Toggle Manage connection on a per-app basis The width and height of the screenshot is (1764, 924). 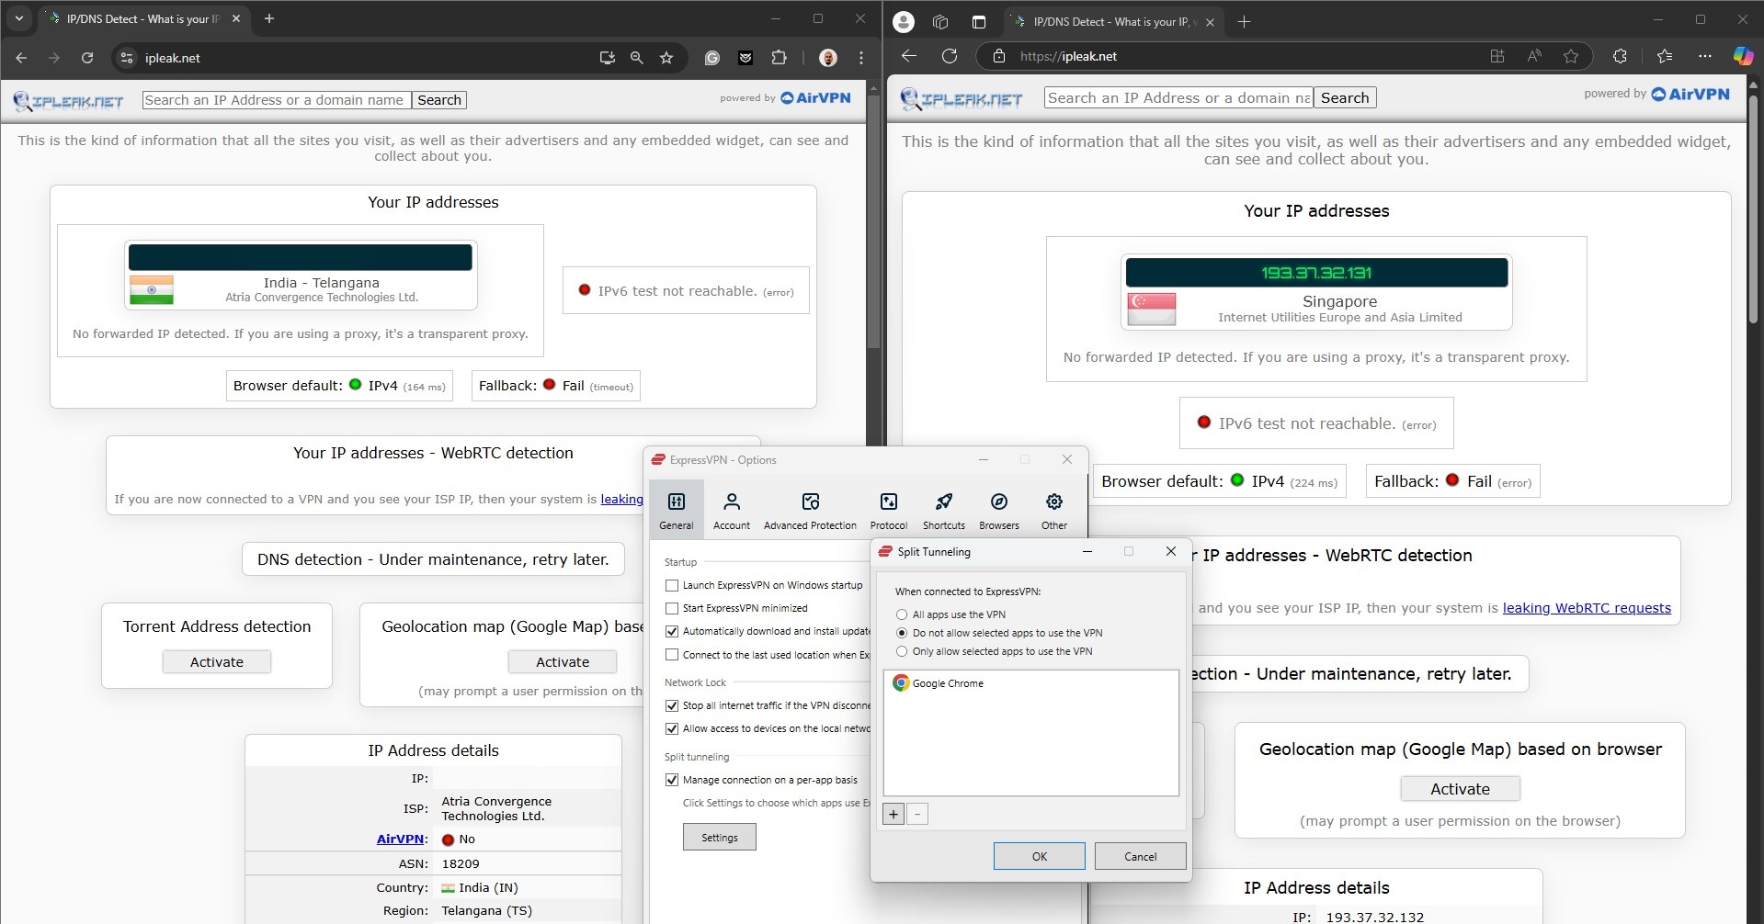pyautogui.click(x=672, y=780)
